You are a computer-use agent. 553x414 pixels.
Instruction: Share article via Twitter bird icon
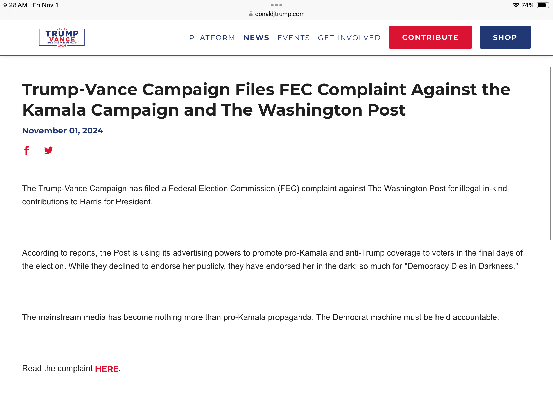[48, 150]
